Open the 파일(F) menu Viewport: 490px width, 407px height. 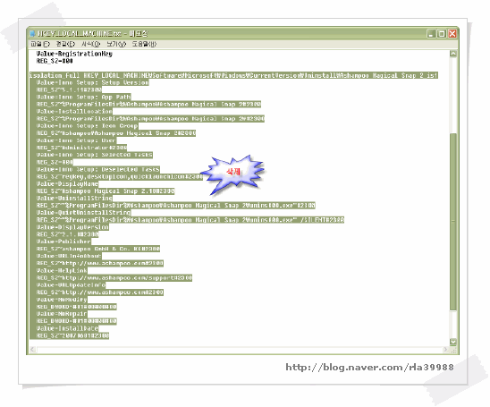click(40, 44)
